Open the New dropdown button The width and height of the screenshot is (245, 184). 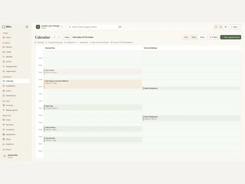point(235,27)
